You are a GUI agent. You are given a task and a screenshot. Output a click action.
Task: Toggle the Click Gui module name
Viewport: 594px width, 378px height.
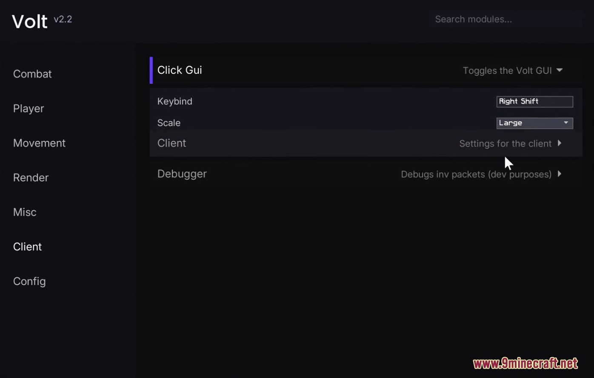tap(180, 70)
